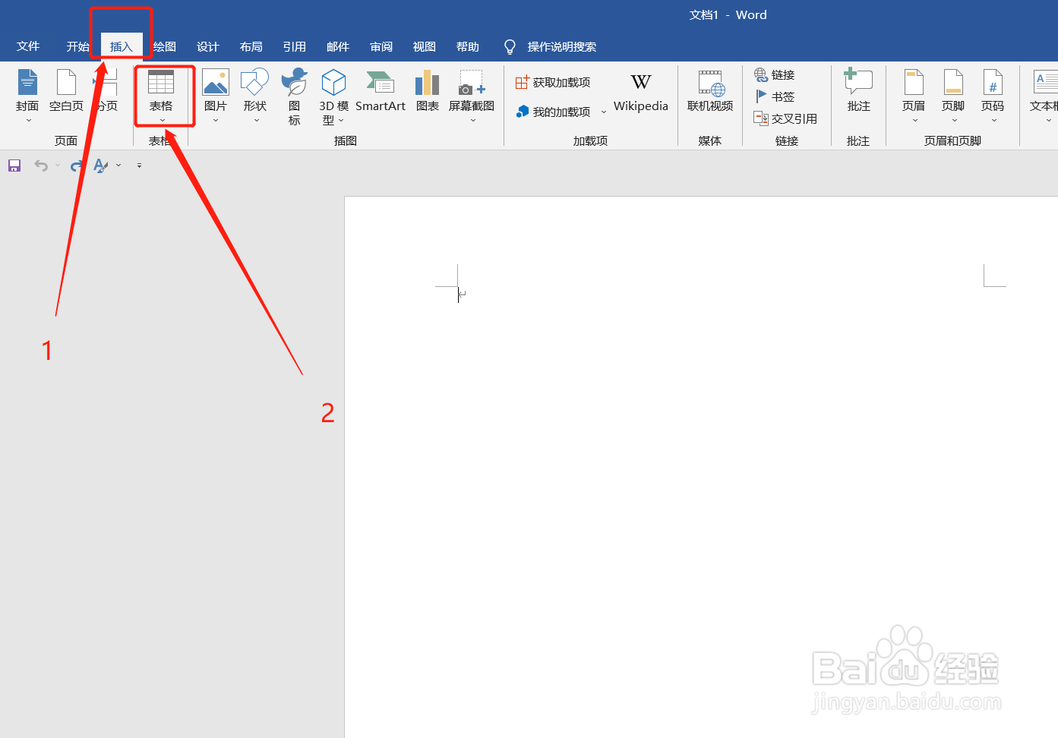
Task: Switch to the Home (开始) tab
Action: click(x=77, y=46)
